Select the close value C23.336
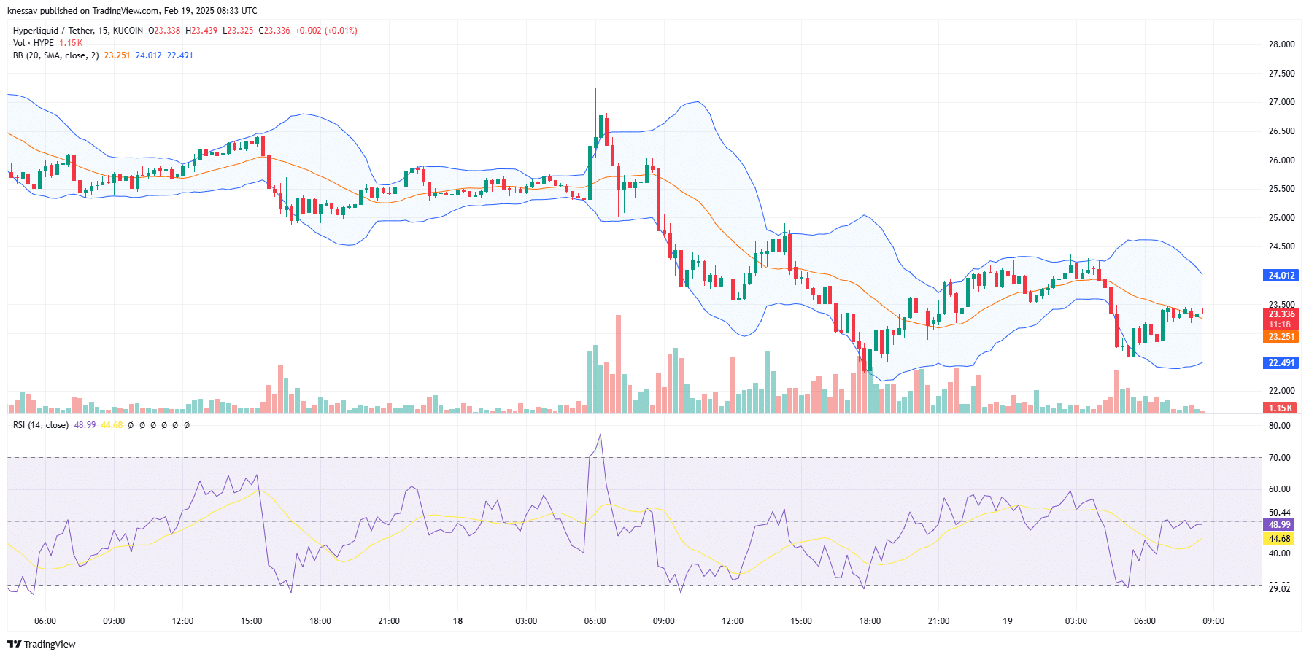 (x=274, y=31)
